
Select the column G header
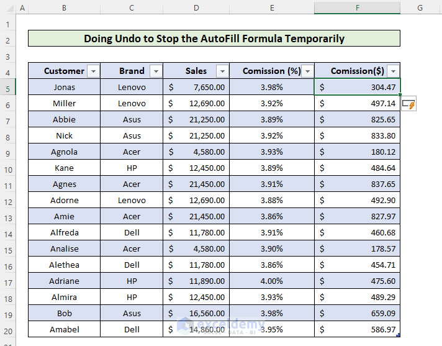pos(420,8)
